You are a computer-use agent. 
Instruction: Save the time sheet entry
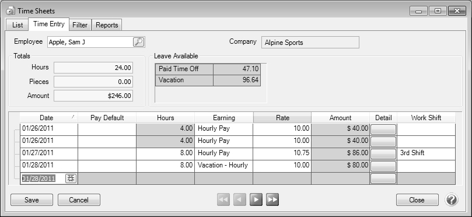(x=32, y=200)
